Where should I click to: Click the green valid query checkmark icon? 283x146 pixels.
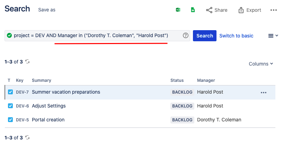point(9,35)
